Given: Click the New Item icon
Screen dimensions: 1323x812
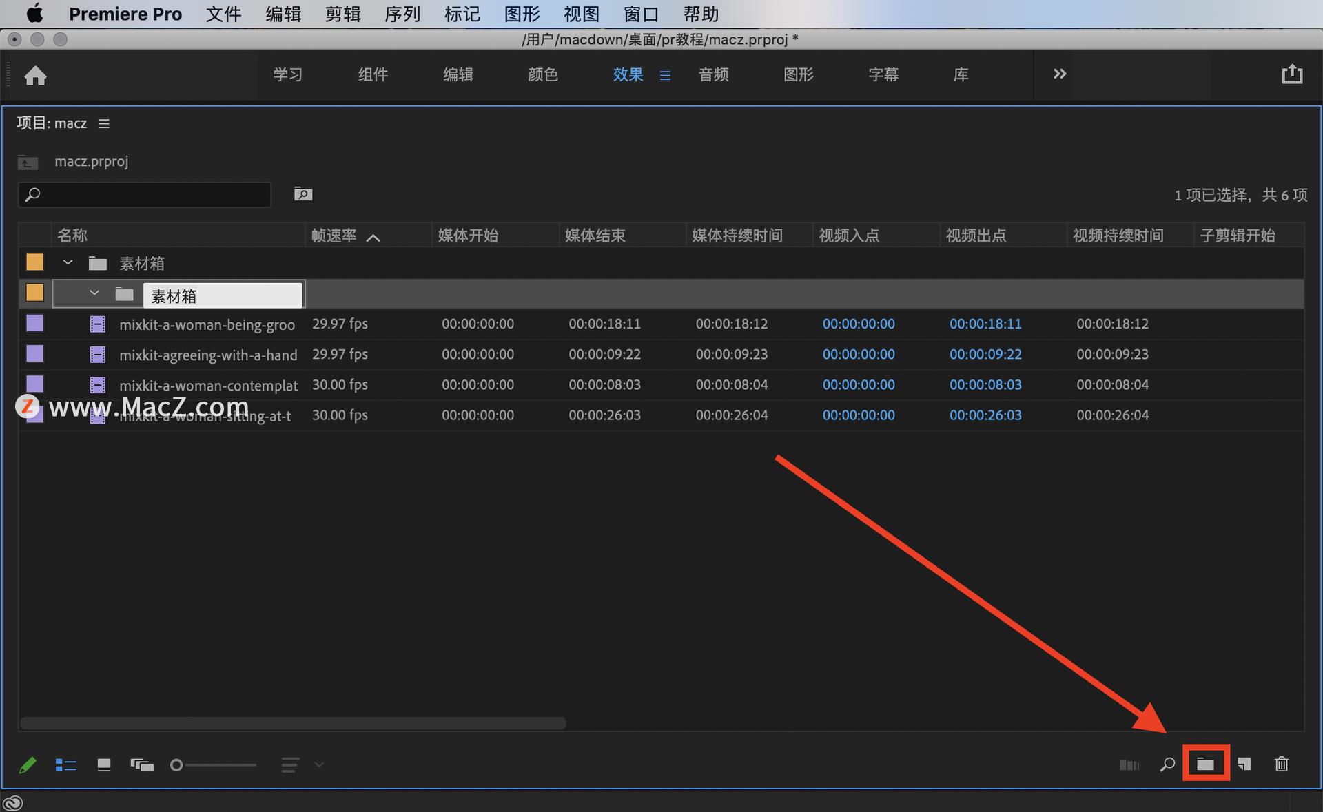Looking at the screenshot, I should [1244, 764].
